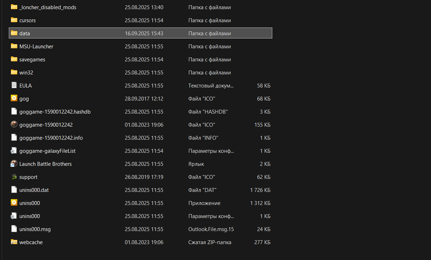Click date 25.08.2025 13:40 of _loncher_disabled_mods
Image resolution: width=431 pixels, height=260 pixels.
(x=144, y=7)
